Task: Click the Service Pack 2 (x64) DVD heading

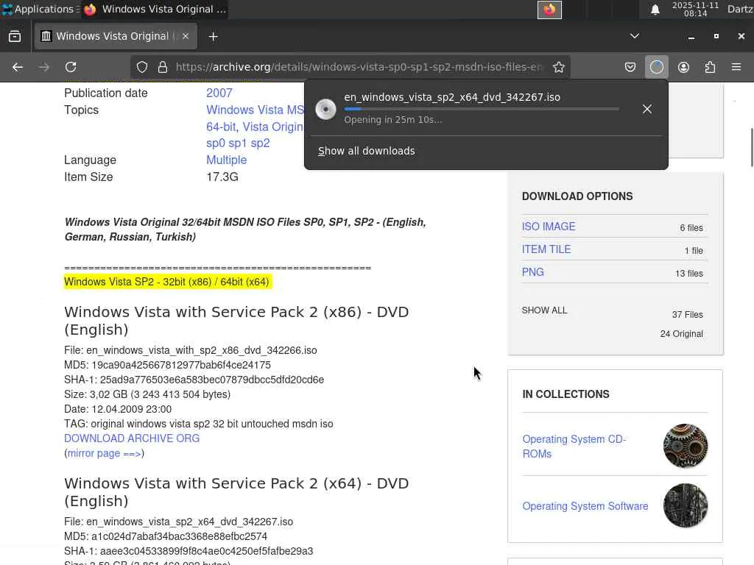Action: tap(236, 492)
